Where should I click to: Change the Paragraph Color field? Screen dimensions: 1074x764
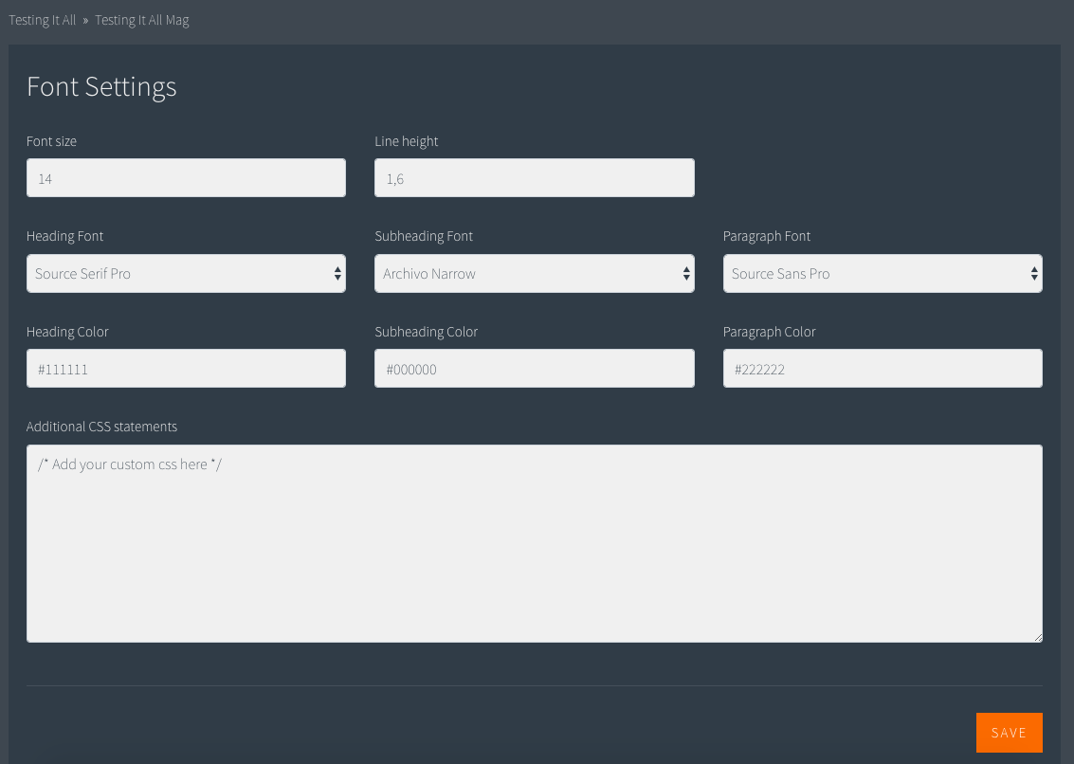[883, 369]
